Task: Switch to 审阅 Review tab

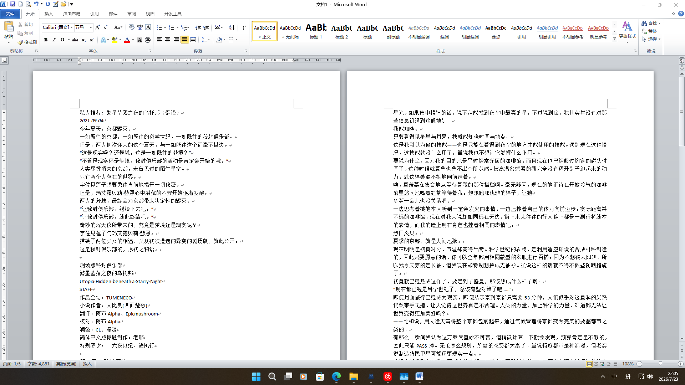Action: click(x=131, y=14)
